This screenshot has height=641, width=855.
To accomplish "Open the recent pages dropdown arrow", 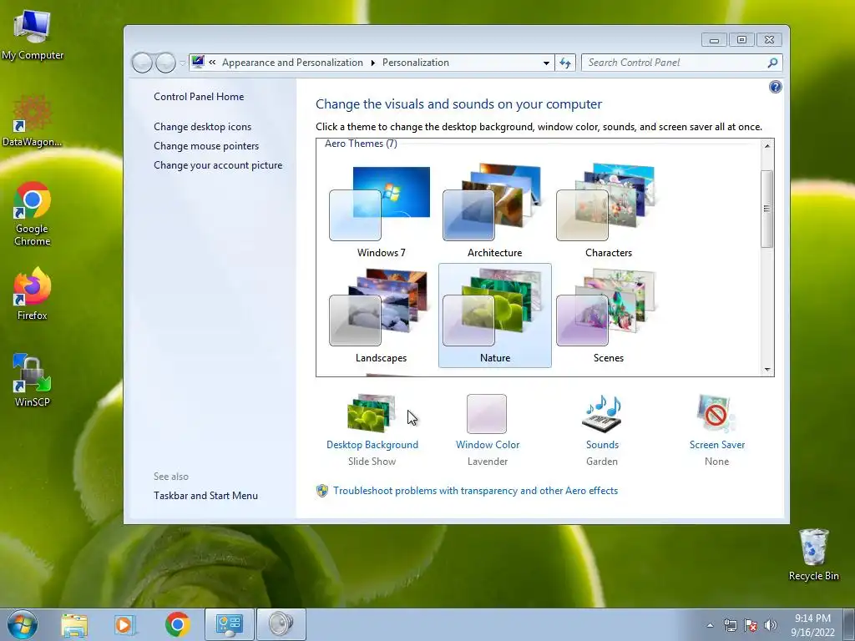I will point(183,63).
